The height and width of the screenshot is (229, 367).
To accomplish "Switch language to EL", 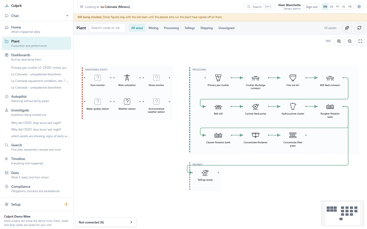I will tap(344, 7).
